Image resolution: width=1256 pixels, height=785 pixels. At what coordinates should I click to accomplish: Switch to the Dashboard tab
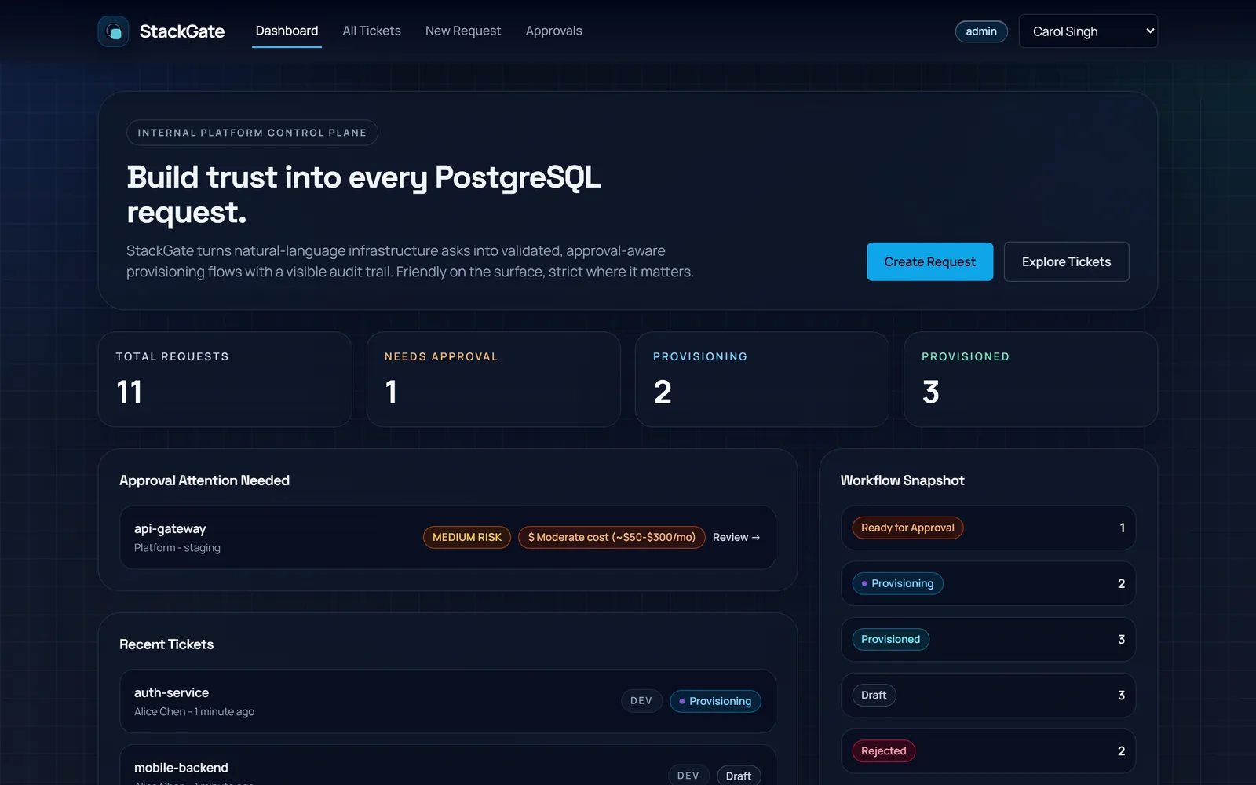[x=287, y=31]
